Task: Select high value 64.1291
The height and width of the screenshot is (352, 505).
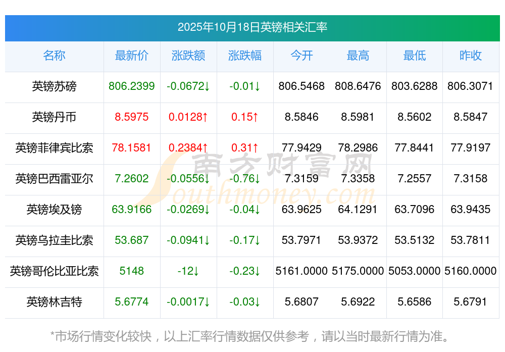Action: tap(358, 210)
